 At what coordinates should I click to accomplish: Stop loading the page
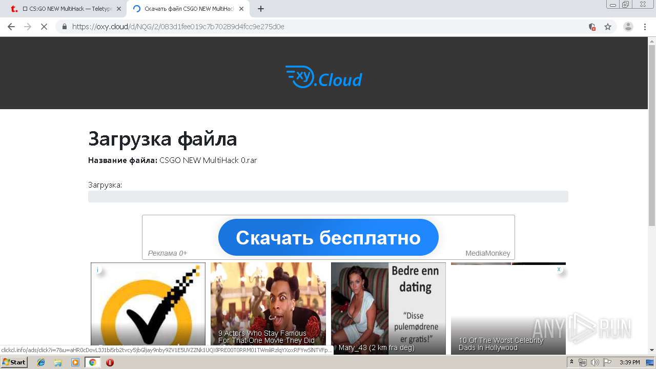(44, 27)
